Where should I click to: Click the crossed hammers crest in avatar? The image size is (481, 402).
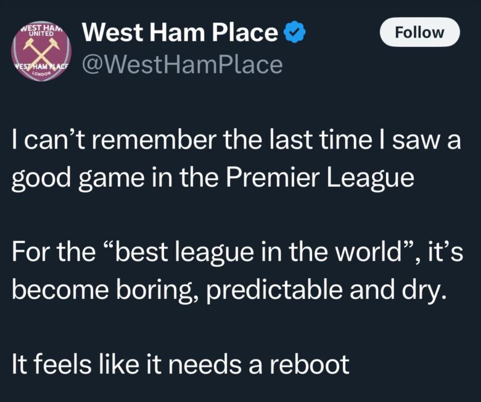click(42, 49)
